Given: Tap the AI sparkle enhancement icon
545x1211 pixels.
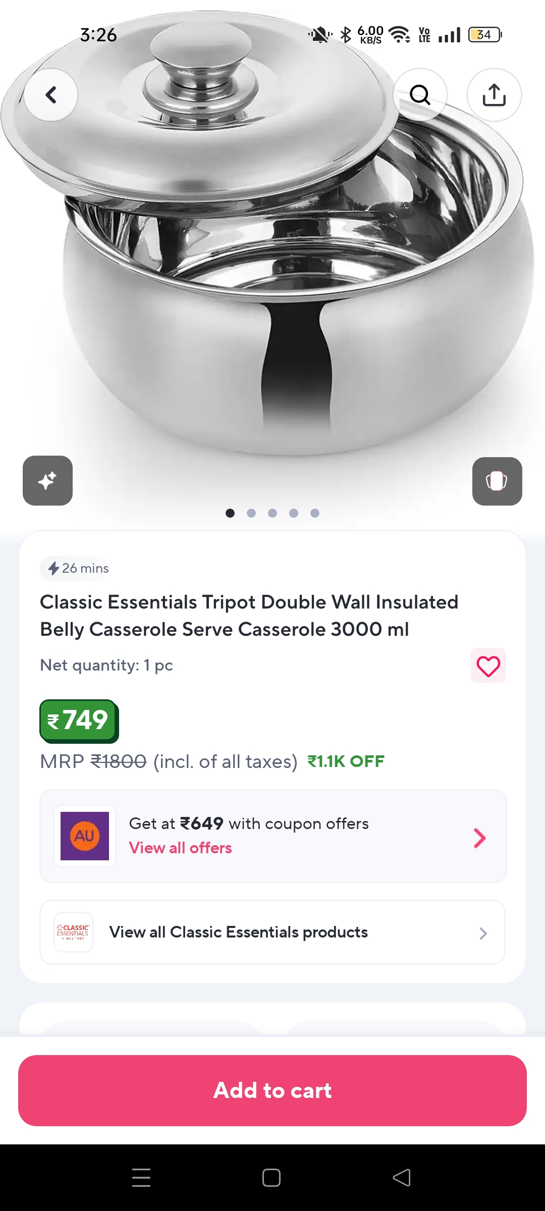Looking at the screenshot, I should point(47,480).
